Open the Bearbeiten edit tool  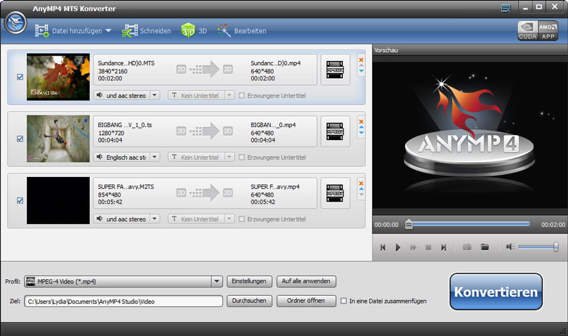(241, 31)
